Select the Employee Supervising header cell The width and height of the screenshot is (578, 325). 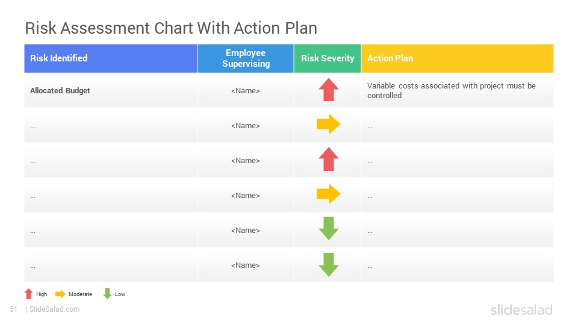[246, 58]
